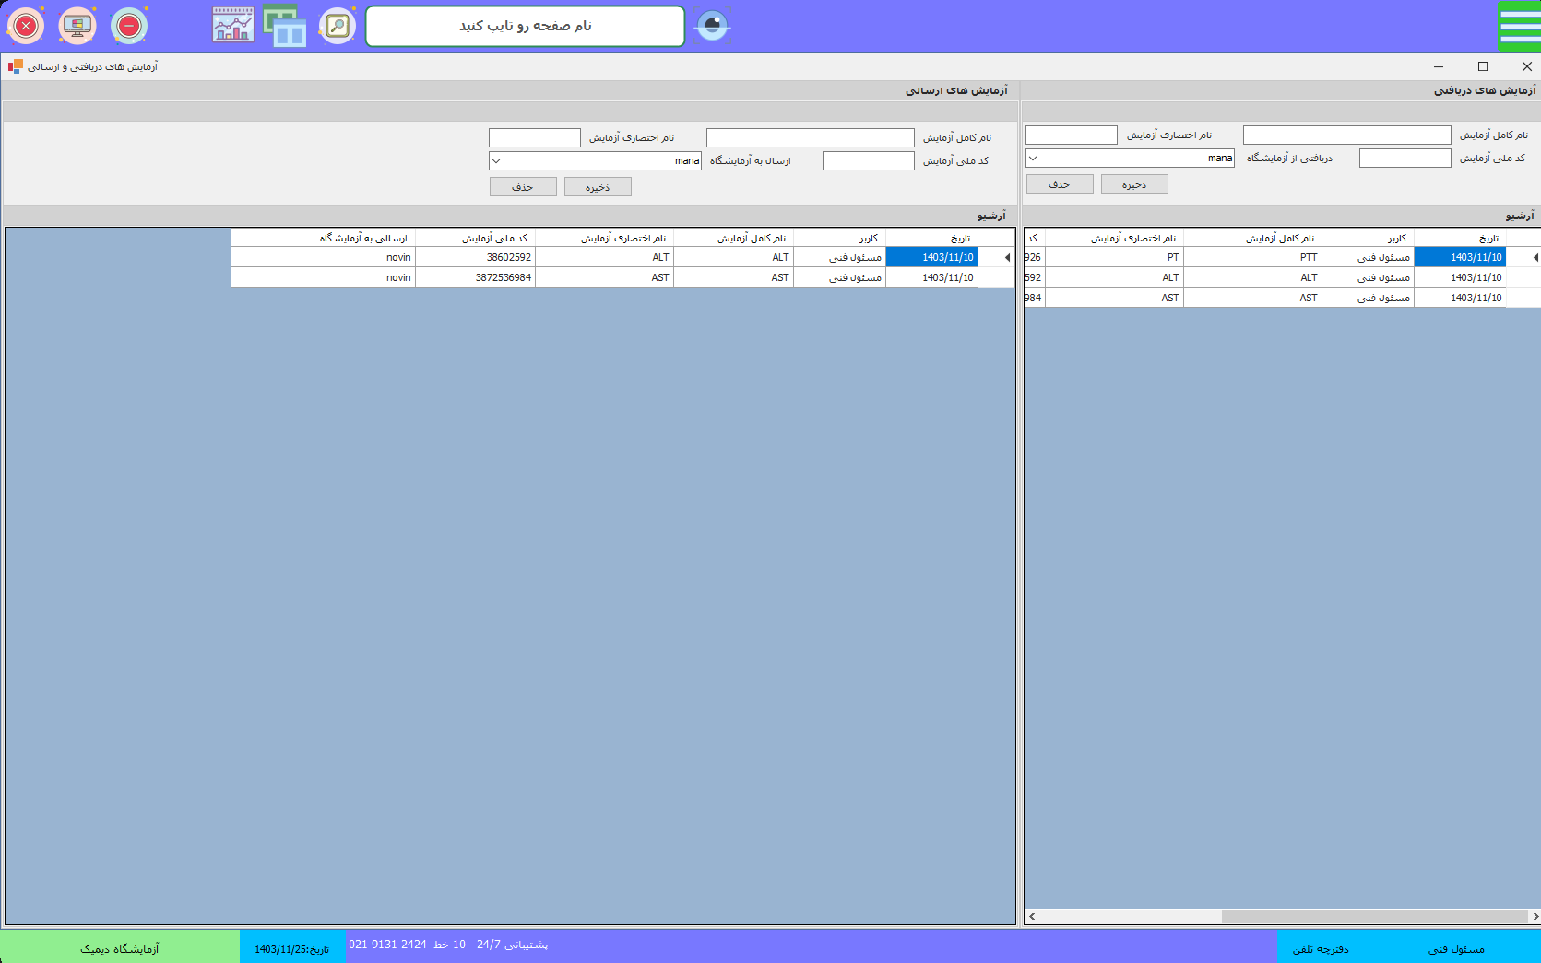Click the red minus circle icon
This screenshot has height=963, width=1541.
pyautogui.click(x=129, y=26)
